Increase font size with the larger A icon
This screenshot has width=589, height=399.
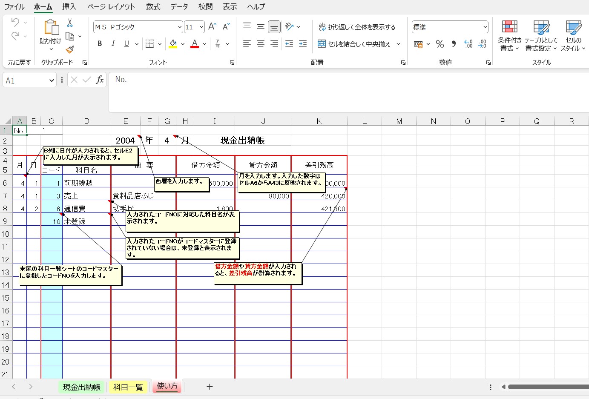[212, 27]
